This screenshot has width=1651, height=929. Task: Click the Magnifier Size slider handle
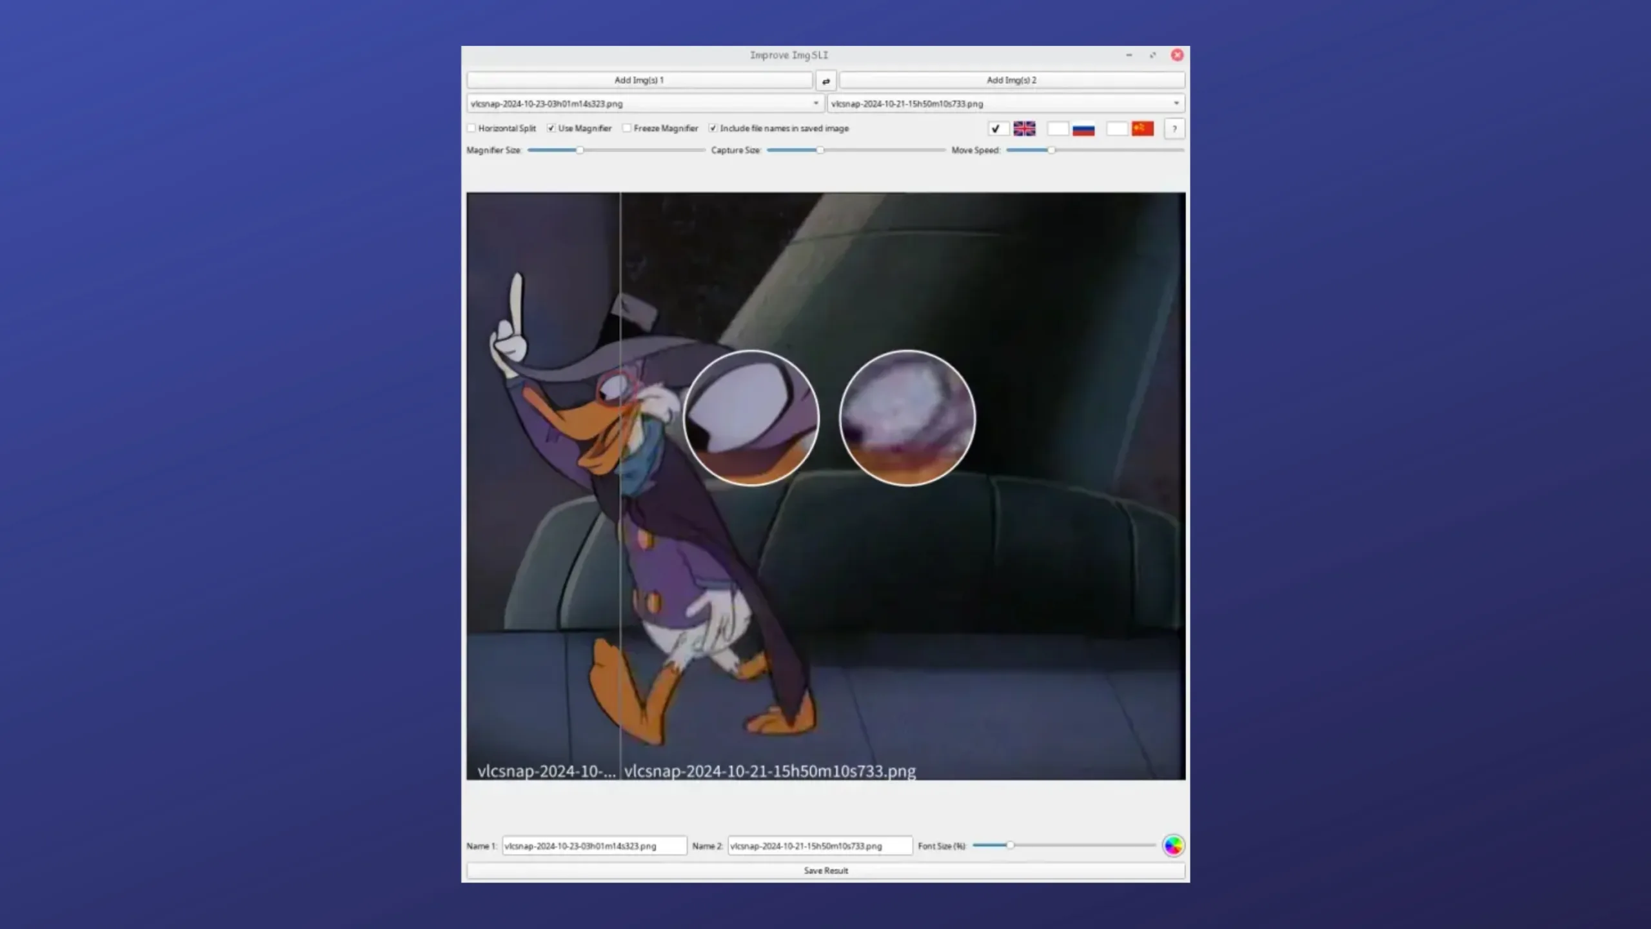(x=580, y=150)
